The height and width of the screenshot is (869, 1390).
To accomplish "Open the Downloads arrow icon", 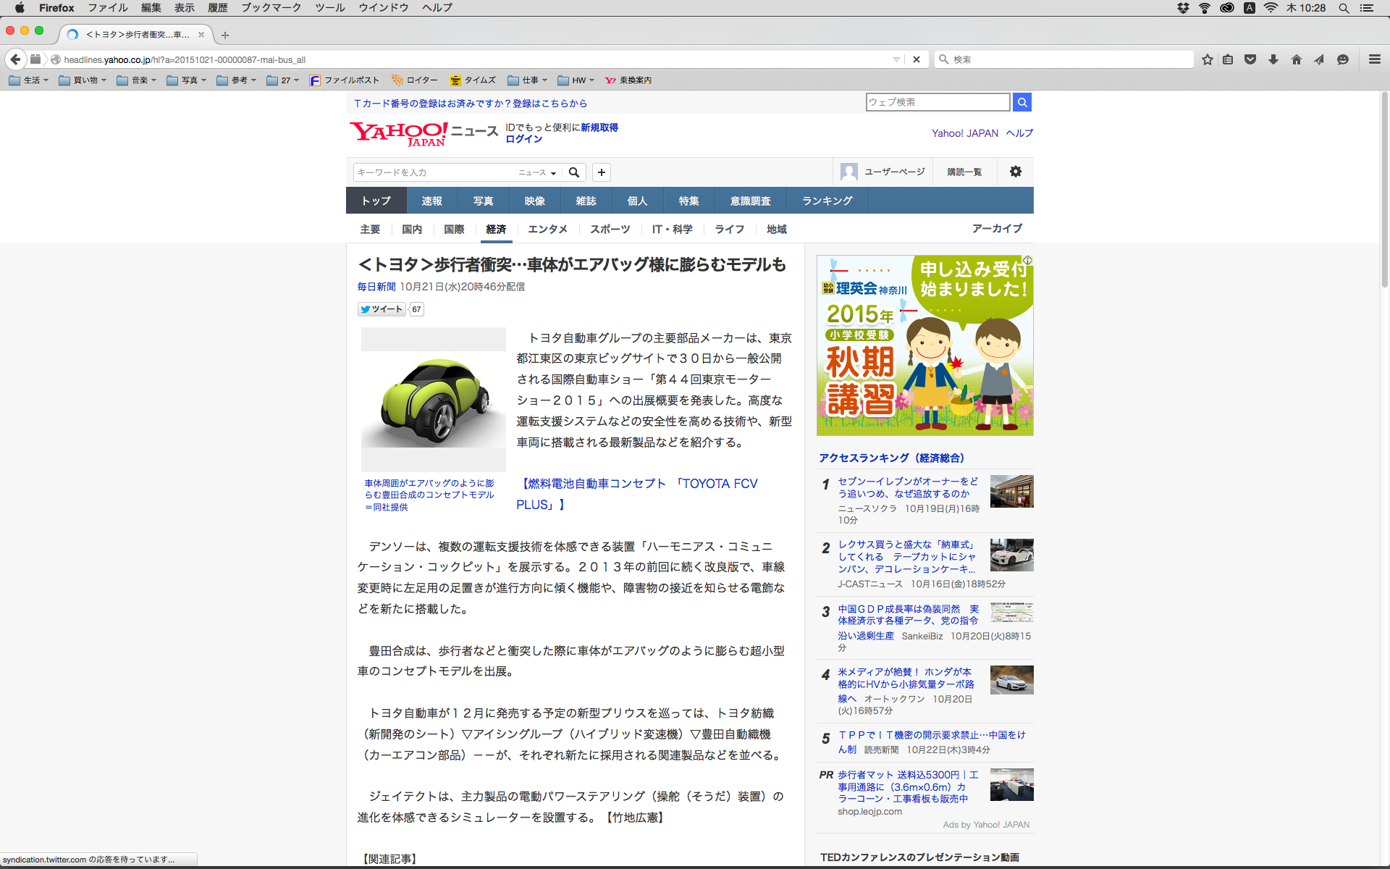I will click(1273, 59).
